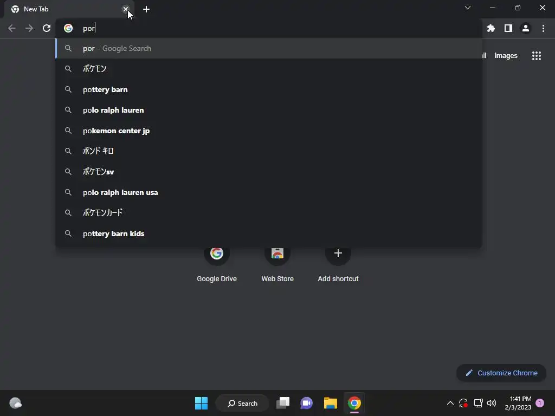The image size is (555, 416).
Task: Open the network tray icon
Action: [x=478, y=403]
